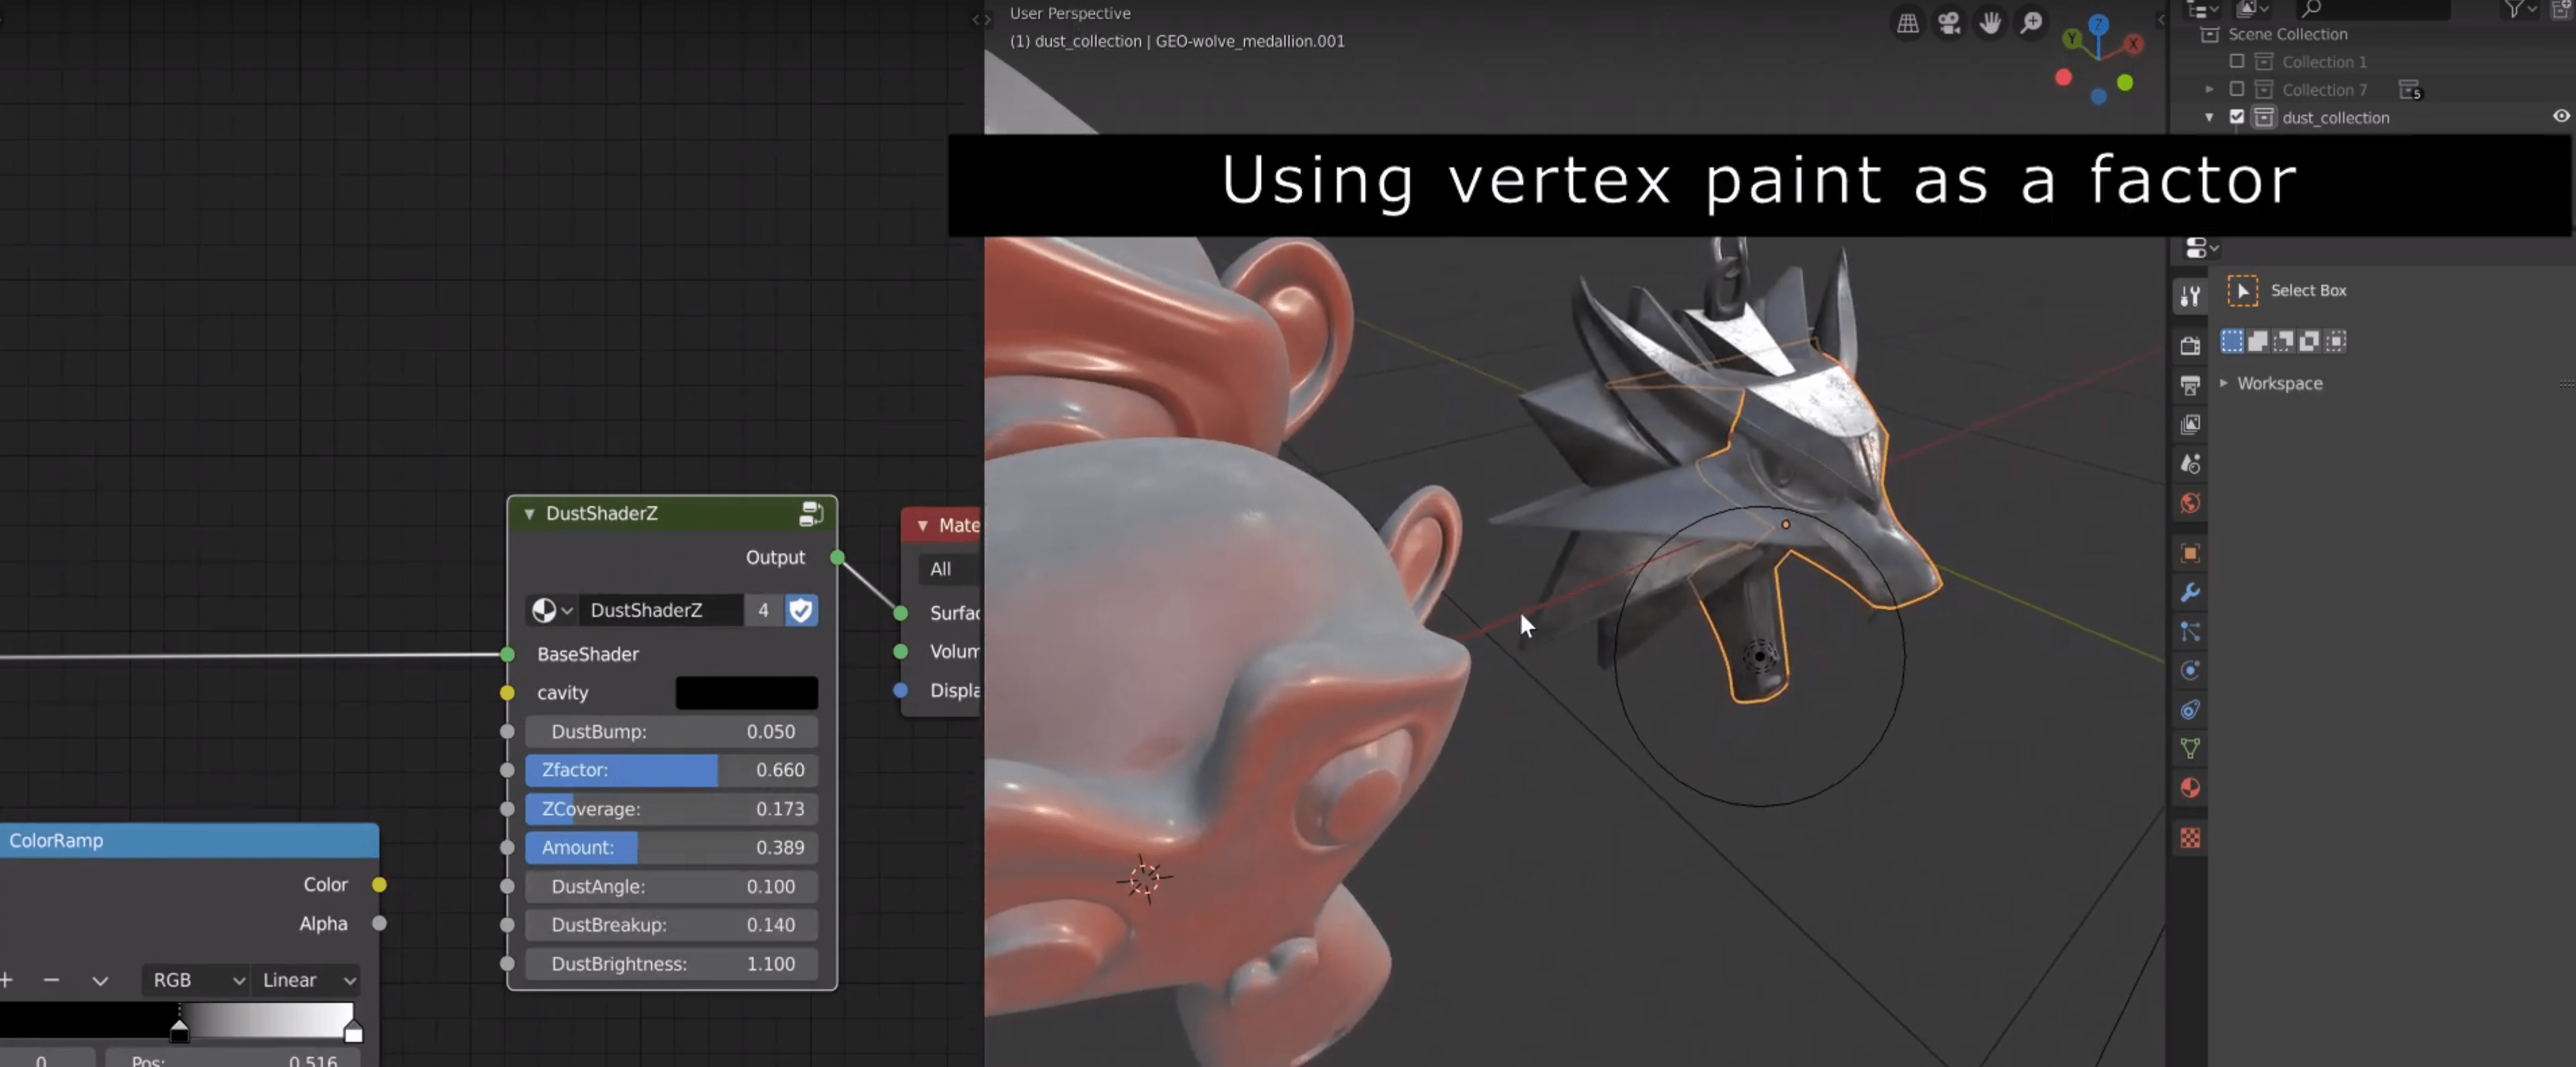Uncheck the dust_collection checkbox
This screenshot has width=2576, height=1067.
point(2236,117)
